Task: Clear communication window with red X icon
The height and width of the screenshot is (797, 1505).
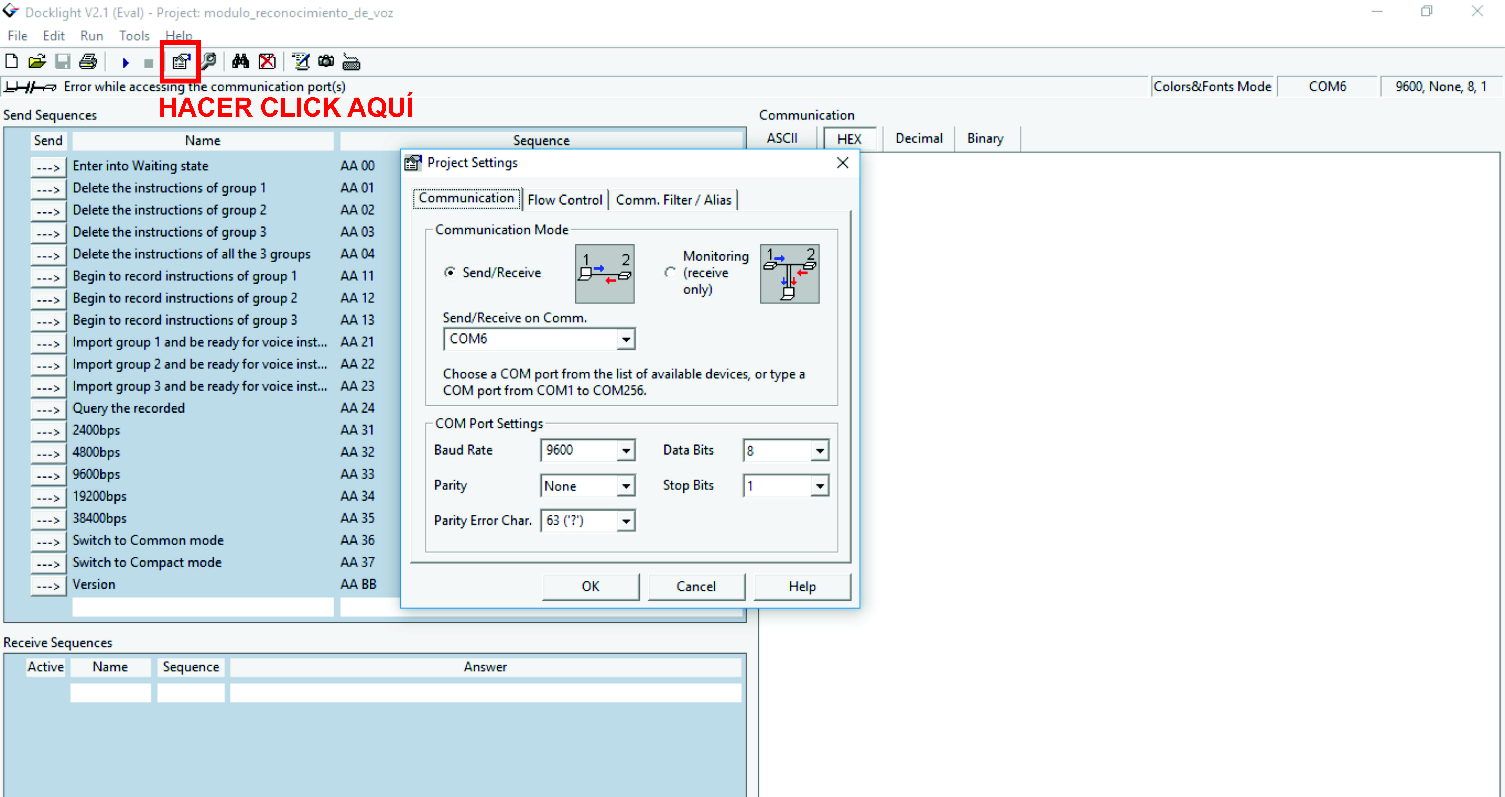Action: (x=267, y=61)
